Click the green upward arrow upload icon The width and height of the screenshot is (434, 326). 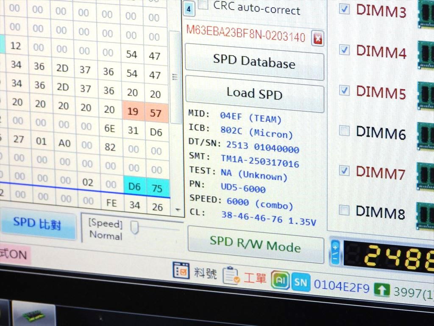pos(382,290)
